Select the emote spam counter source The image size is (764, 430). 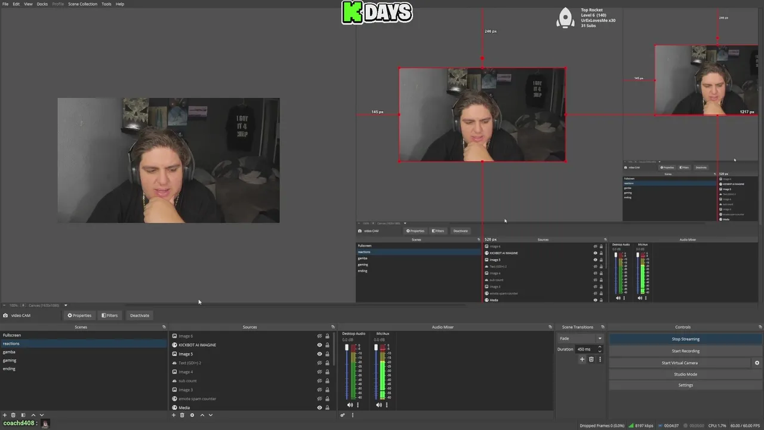coord(251,399)
